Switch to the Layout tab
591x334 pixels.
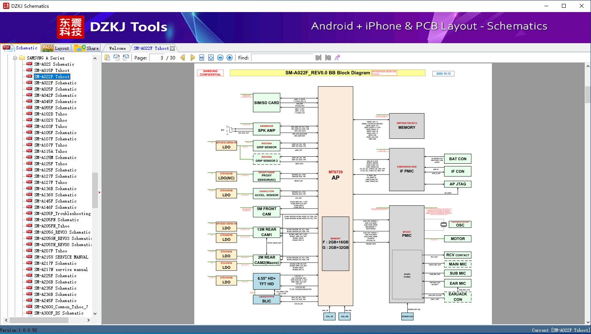55,48
